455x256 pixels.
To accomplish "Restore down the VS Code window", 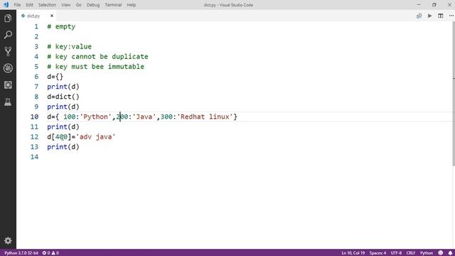I will [434, 5].
